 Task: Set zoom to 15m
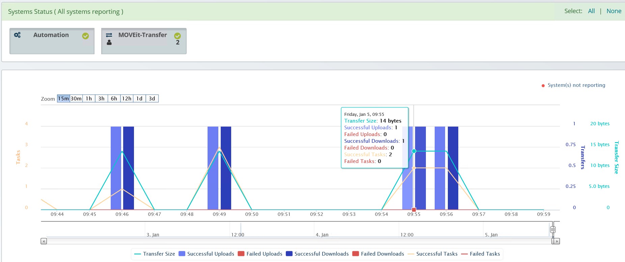63,98
